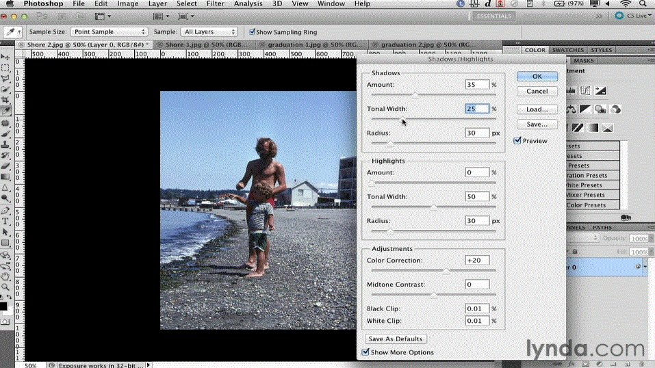Viewport: 655px width, 368px height.
Task: Select the Hand tool
Action: (x=5, y=276)
